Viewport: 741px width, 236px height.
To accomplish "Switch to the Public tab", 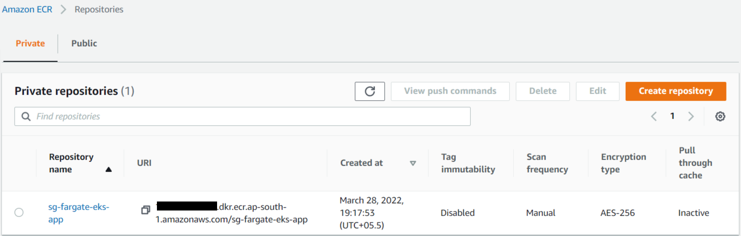I will (x=84, y=43).
